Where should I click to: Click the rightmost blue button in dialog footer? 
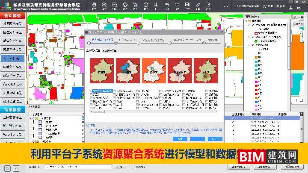point(215,139)
